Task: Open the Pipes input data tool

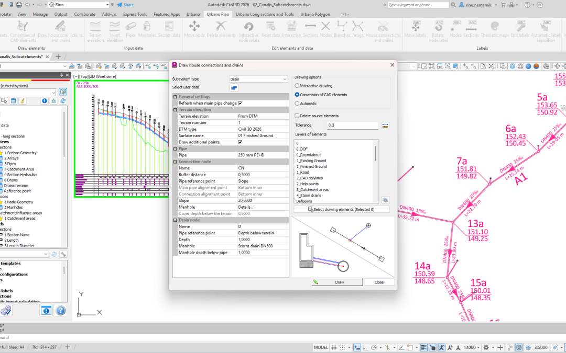Action: (130, 29)
